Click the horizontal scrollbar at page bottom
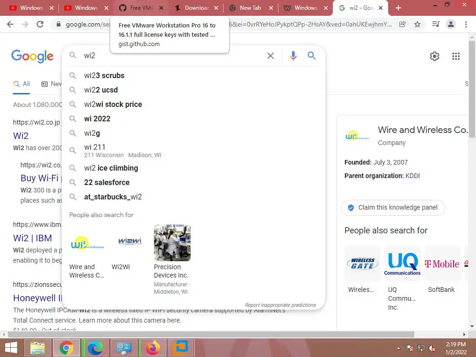 211,334
